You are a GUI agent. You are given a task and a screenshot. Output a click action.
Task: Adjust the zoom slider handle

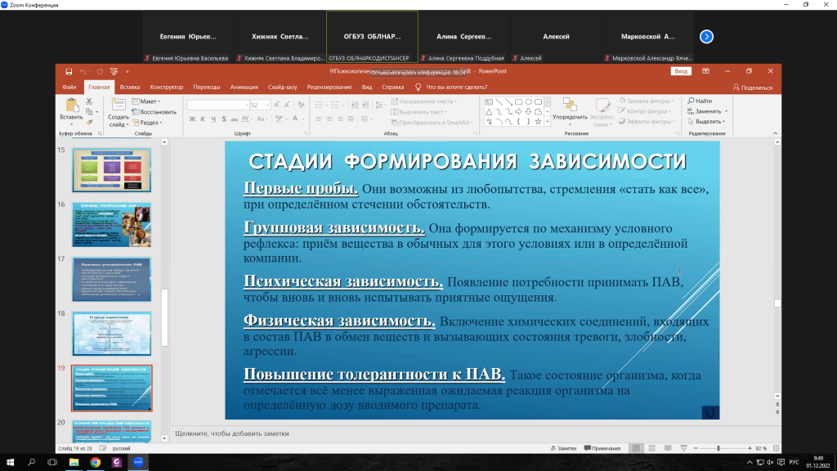(x=718, y=449)
